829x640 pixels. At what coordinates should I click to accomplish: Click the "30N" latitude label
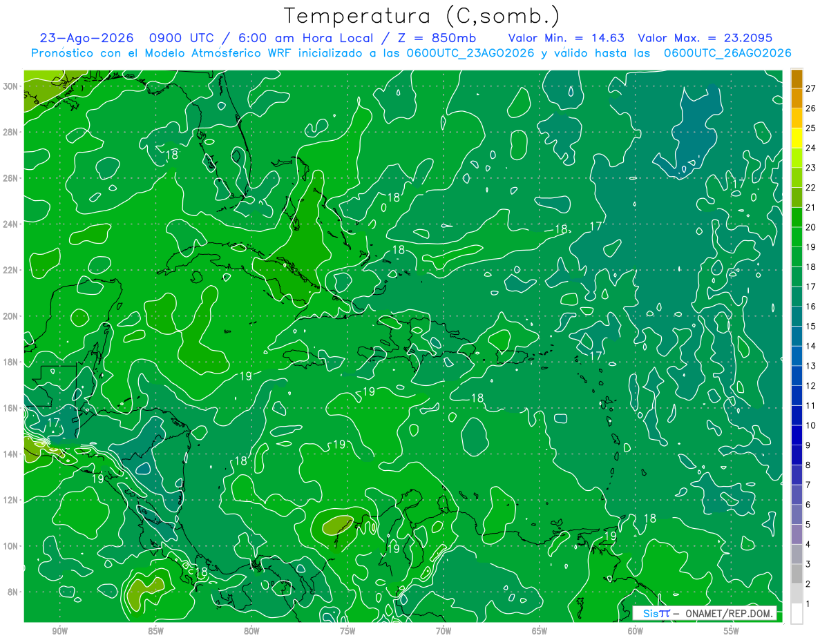(x=10, y=86)
